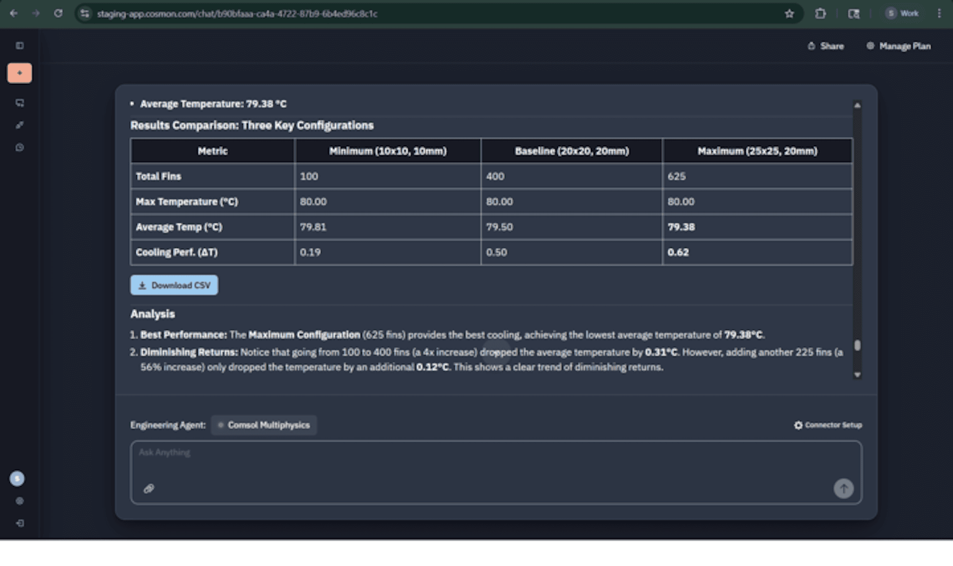Open the chats icon in sidebar
Image resolution: width=953 pixels, height=566 pixels.
click(20, 103)
